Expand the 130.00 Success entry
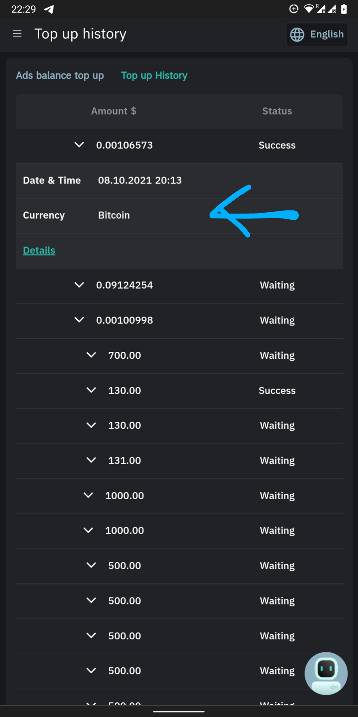358x717 pixels. [91, 390]
